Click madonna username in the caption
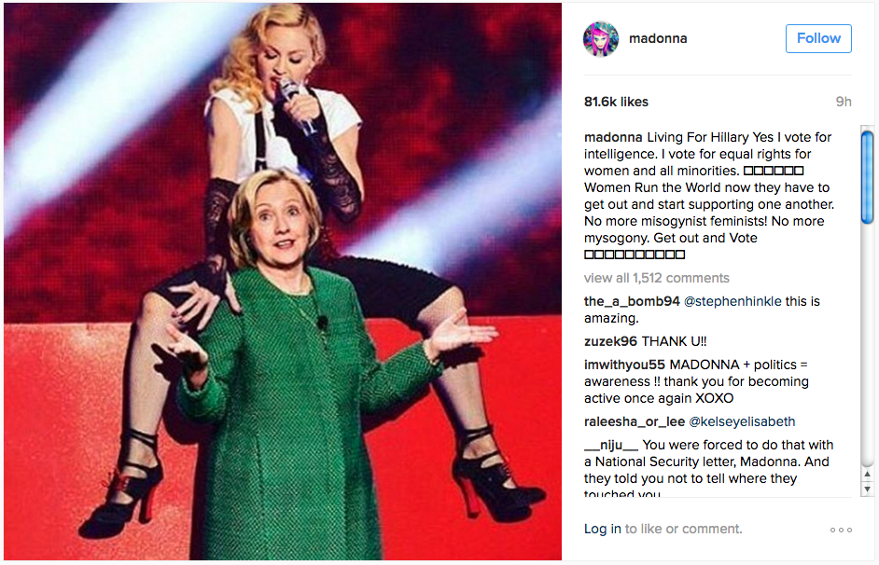The height and width of the screenshot is (565, 879). (613, 137)
